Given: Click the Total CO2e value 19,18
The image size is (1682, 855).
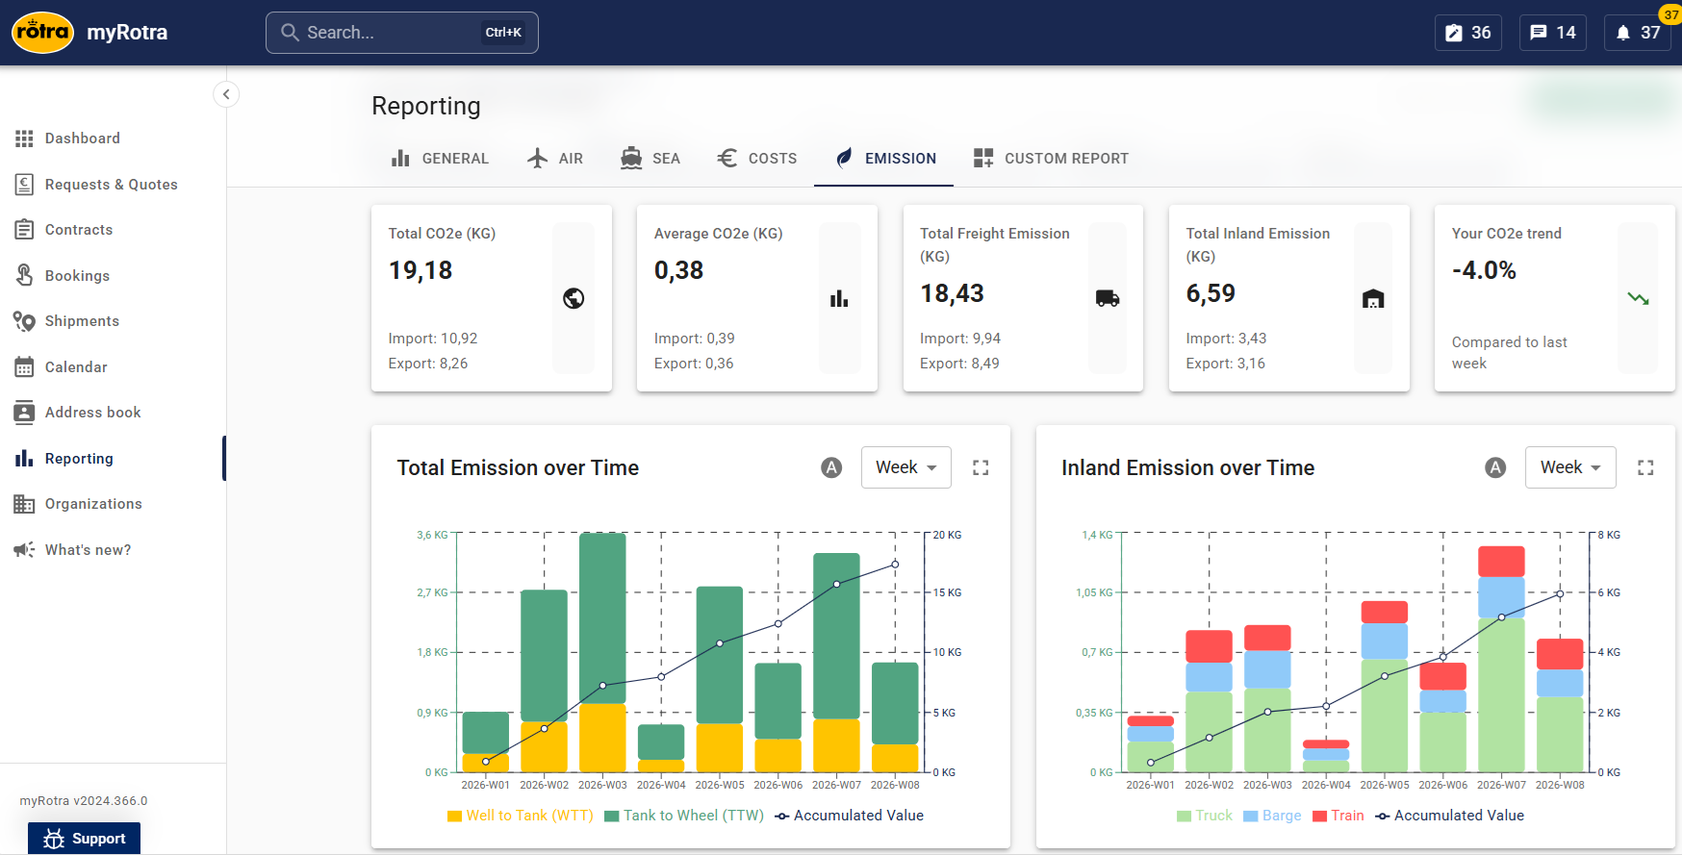Looking at the screenshot, I should click(420, 271).
